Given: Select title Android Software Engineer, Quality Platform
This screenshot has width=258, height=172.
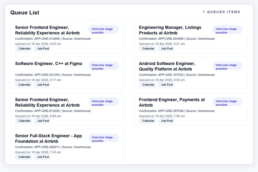Looking at the screenshot, I should pos(167,66).
